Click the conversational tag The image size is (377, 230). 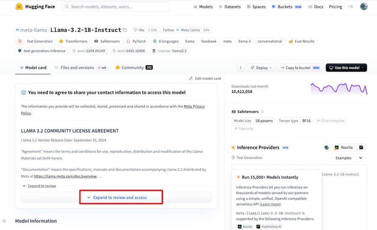270,41
